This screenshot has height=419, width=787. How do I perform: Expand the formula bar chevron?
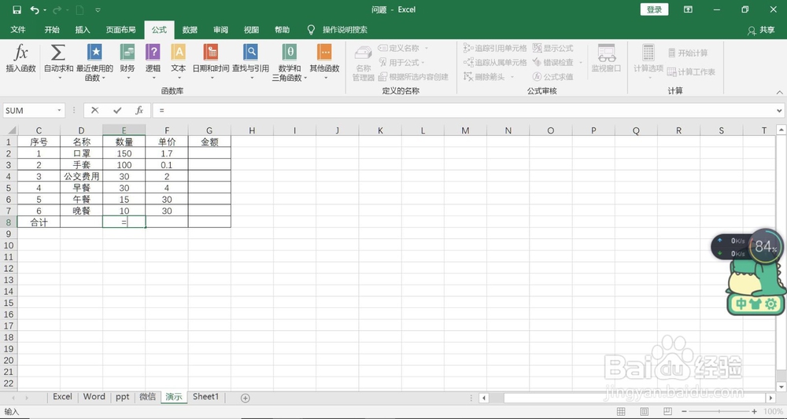click(x=779, y=110)
